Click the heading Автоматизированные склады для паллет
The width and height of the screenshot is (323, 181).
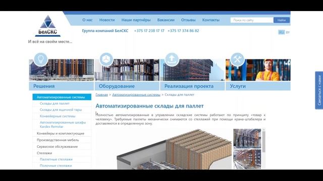(149, 106)
